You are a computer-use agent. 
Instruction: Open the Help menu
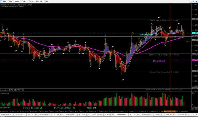(x=47, y=1)
